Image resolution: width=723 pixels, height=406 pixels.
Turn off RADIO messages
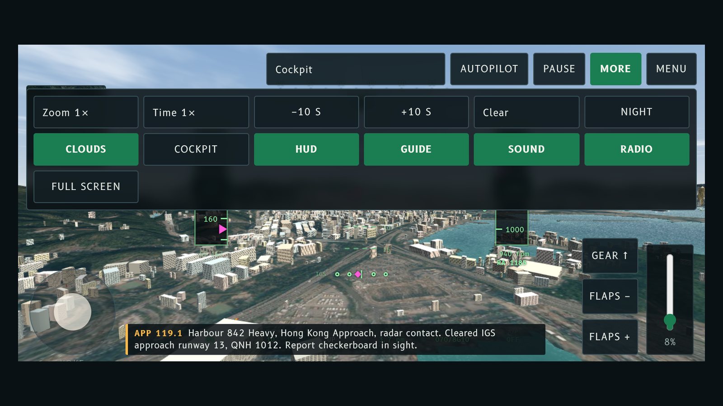coord(637,149)
